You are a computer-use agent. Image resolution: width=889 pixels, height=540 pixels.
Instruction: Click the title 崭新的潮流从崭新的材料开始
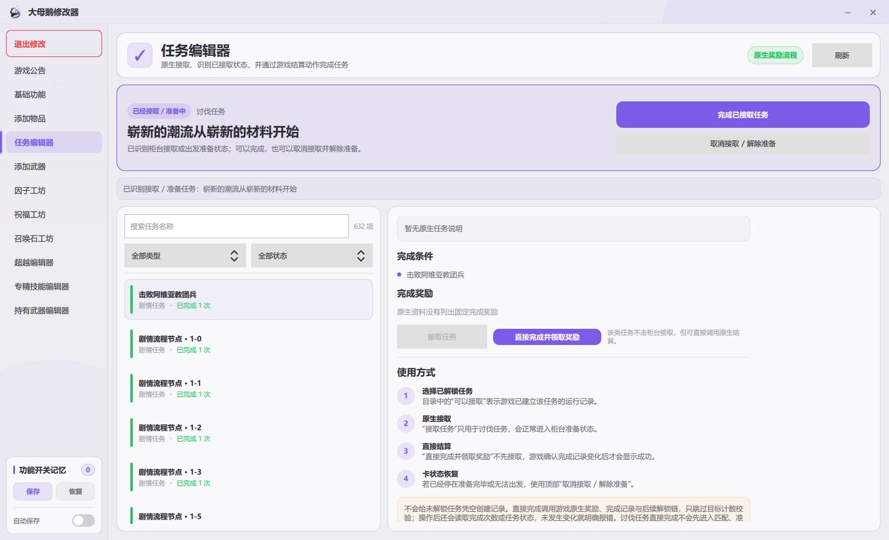pyautogui.click(x=213, y=132)
